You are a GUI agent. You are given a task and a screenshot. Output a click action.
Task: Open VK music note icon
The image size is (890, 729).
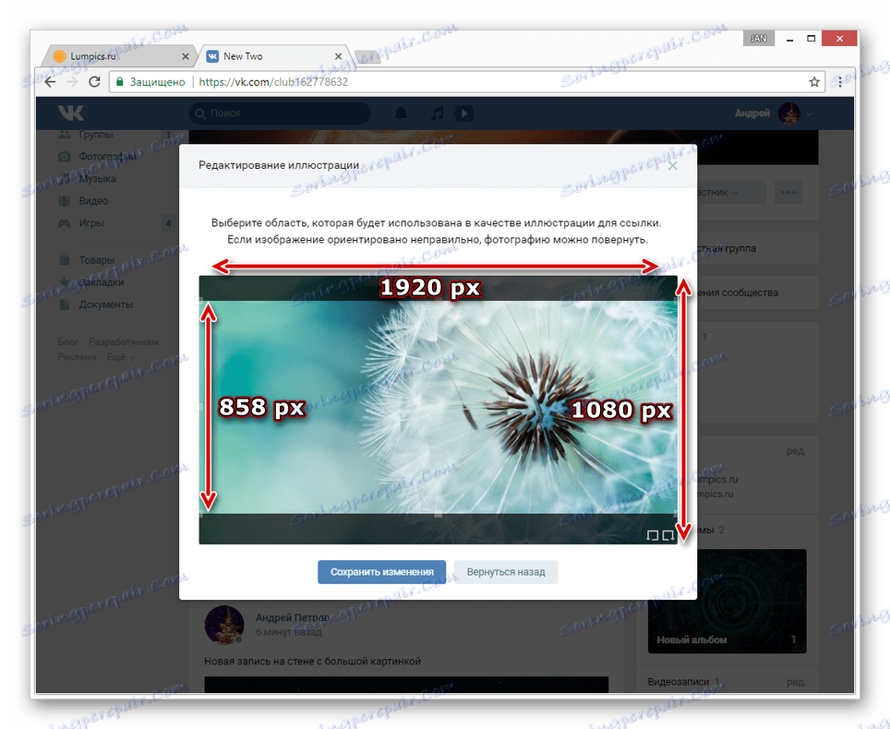[437, 113]
